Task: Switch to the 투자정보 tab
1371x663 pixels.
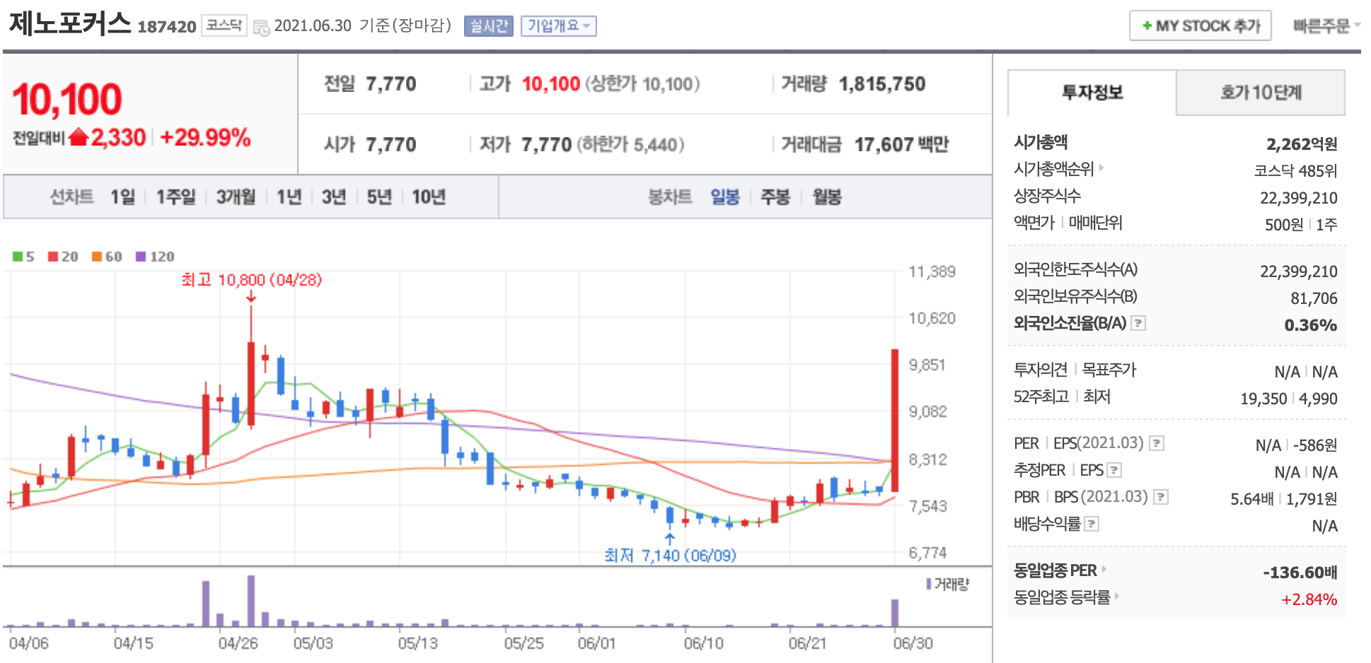Action: tap(1092, 93)
